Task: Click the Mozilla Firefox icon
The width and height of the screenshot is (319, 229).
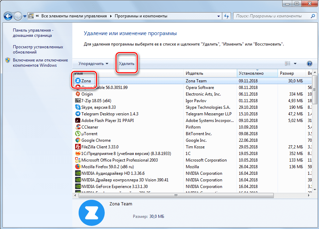Action: [78, 166]
